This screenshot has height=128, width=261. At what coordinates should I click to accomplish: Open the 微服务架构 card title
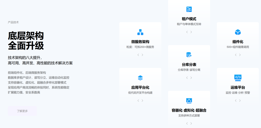140,42
